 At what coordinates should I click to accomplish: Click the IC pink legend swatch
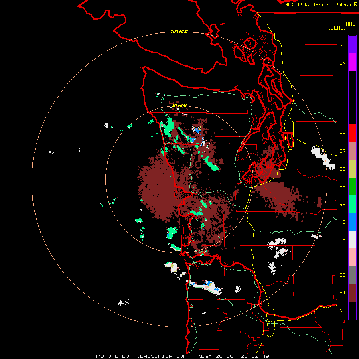point(352,257)
